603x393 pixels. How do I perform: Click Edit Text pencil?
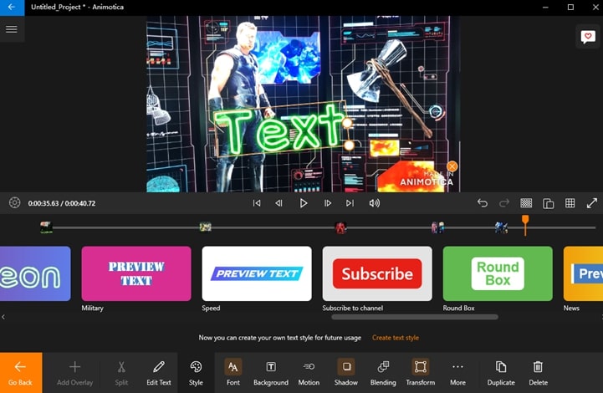[x=158, y=373]
